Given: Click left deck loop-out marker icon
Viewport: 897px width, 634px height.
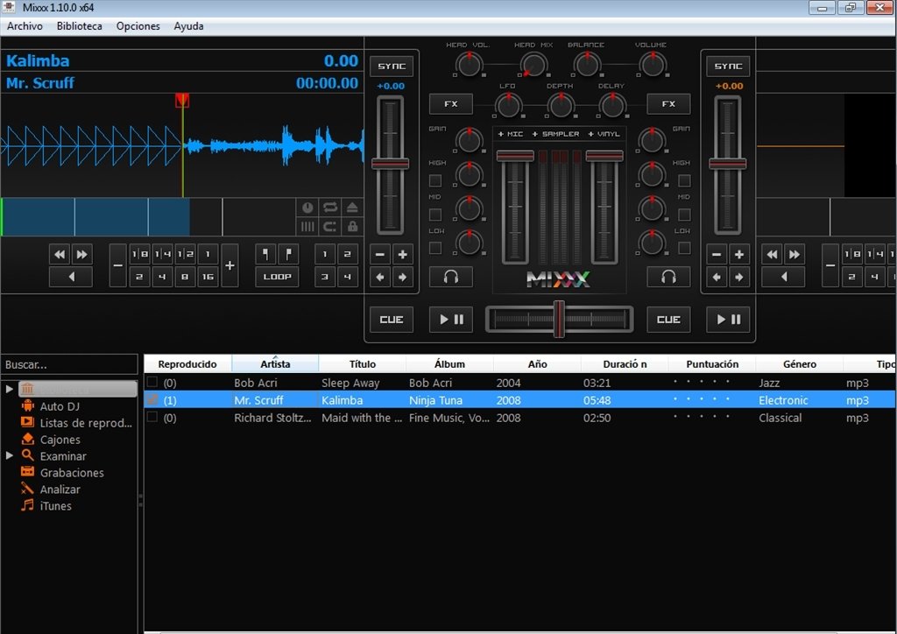Looking at the screenshot, I should click(x=288, y=254).
